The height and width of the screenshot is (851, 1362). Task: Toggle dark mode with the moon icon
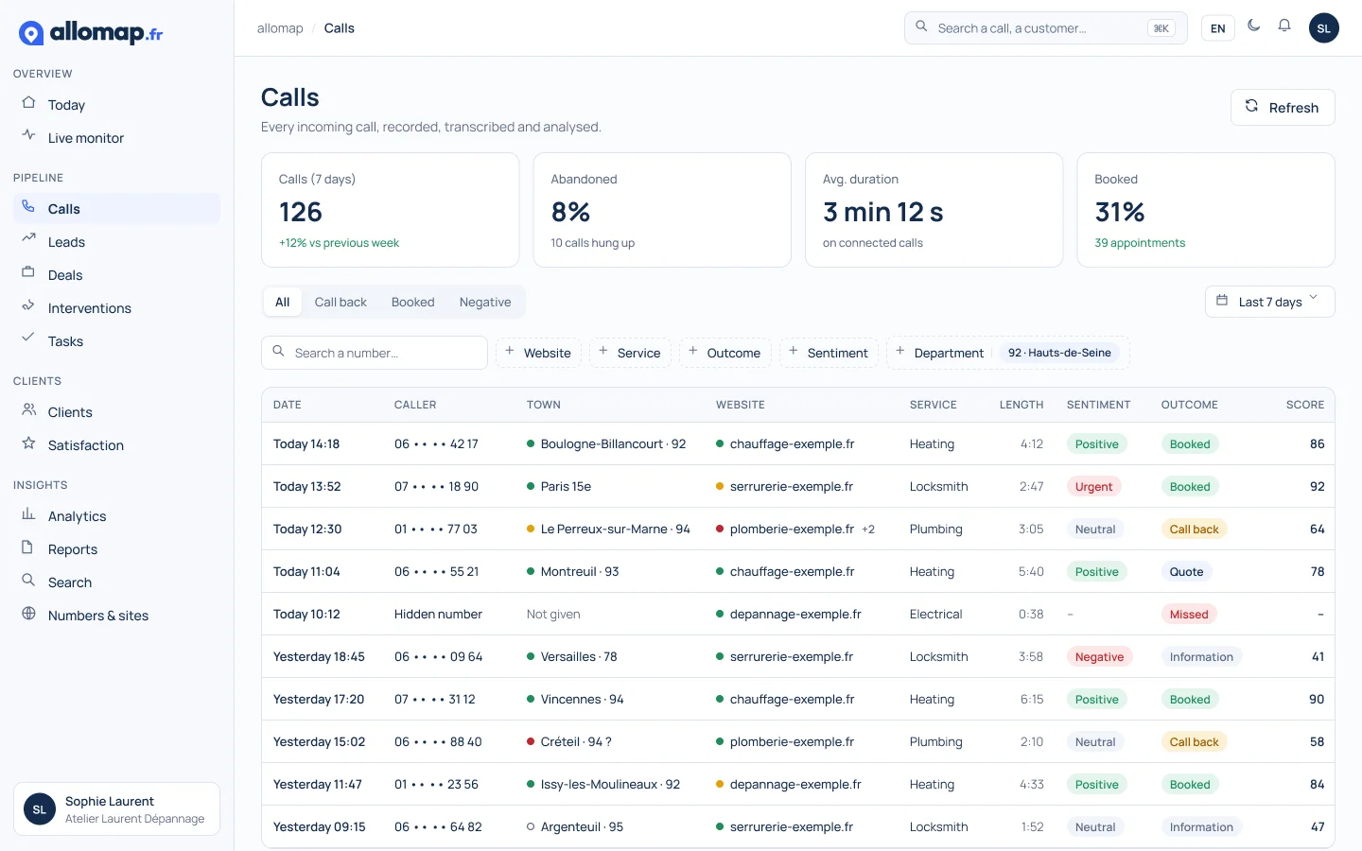[1254, 26]
